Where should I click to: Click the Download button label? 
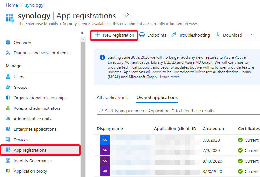[232, 35]
